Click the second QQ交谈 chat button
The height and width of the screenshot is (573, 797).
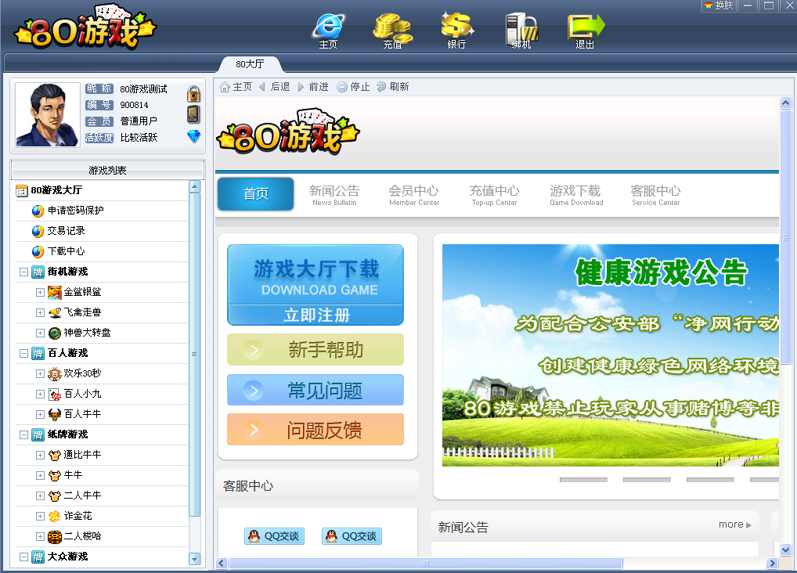coord(352,536)
